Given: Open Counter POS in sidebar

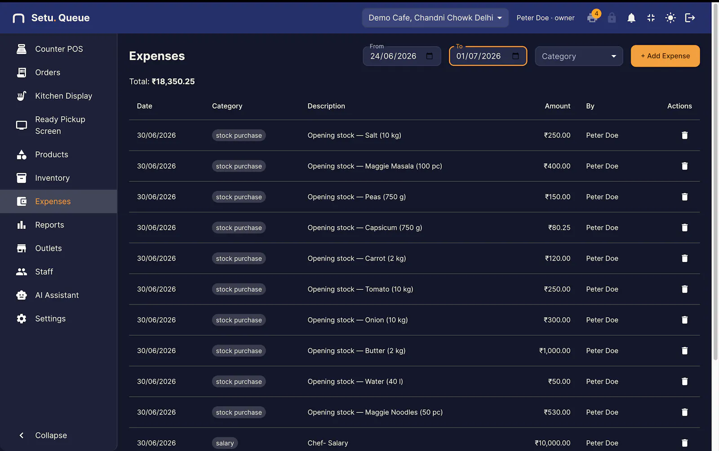Looking at the screenshot, I should coord(58,49).
